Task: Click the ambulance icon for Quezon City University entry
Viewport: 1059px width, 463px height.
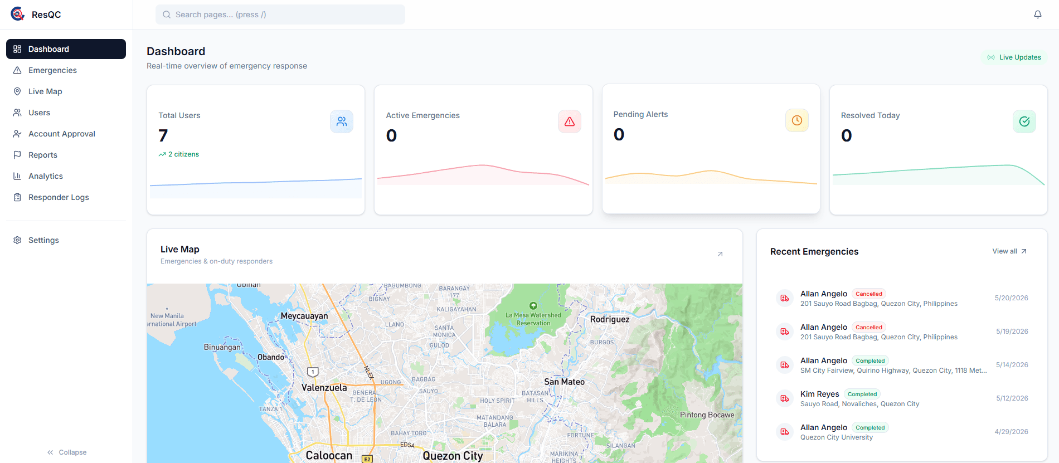Action: coord(785,432)
